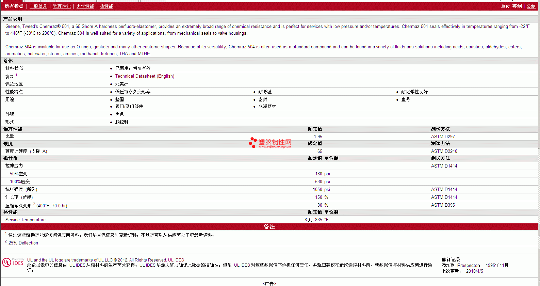This screenshot has width=540, height=286.
Task: Click the 耐化学性良好 feature
Action: coord(414,92)
